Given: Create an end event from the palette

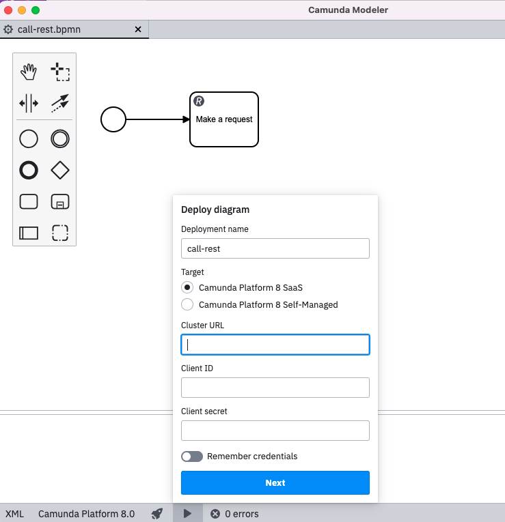Looking at the screenshot, I should [29, 170].
